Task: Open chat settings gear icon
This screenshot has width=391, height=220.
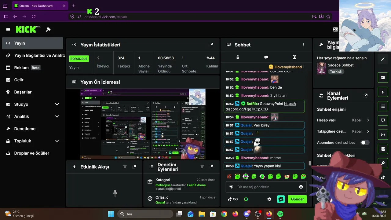Action: pyautogui.click(x=269, y=199)
